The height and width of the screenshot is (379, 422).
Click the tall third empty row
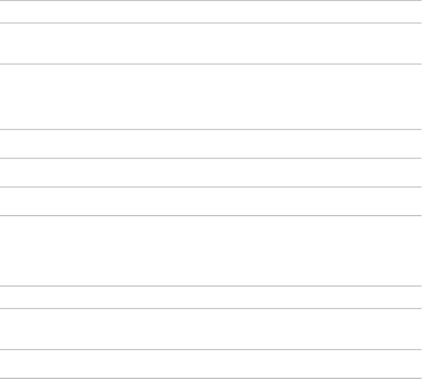tap(211, 96)
